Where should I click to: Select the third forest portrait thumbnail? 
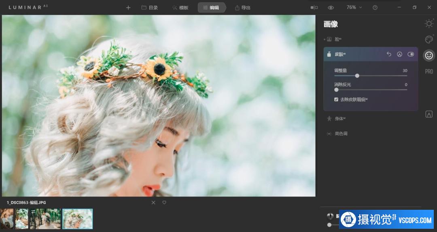click(45, 219)
